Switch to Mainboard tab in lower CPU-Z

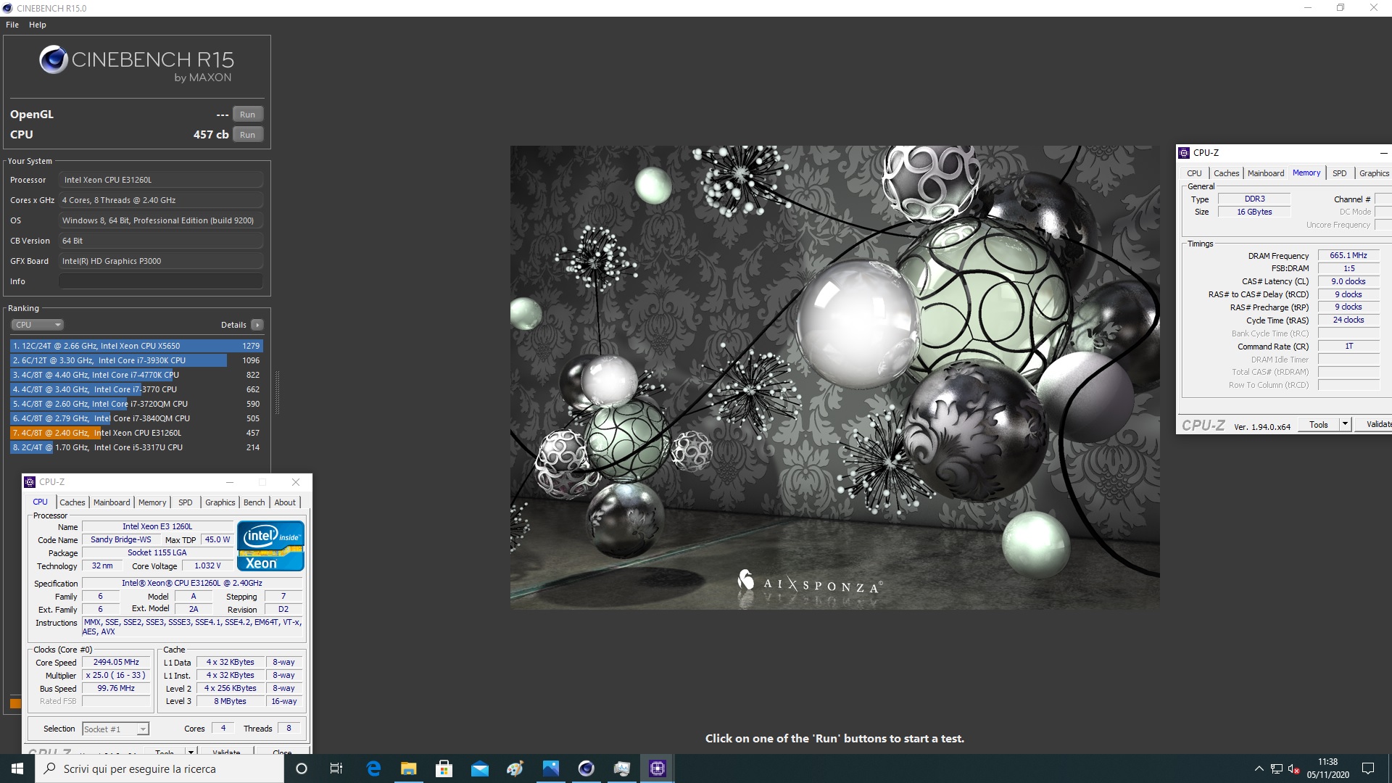112,502
